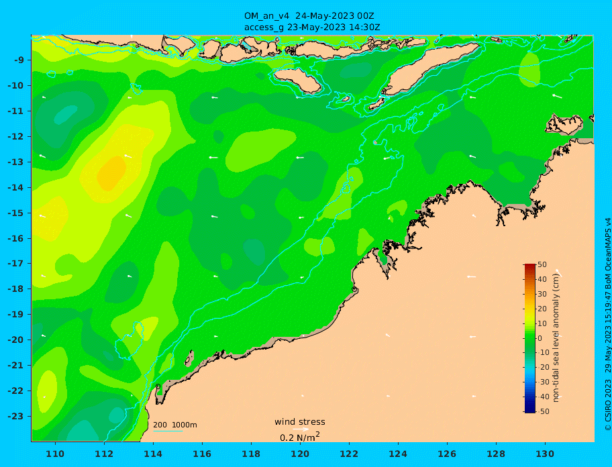Click longitude axis label 124
This screenshot has width=612, height=467.
click(x=398, y=454)
